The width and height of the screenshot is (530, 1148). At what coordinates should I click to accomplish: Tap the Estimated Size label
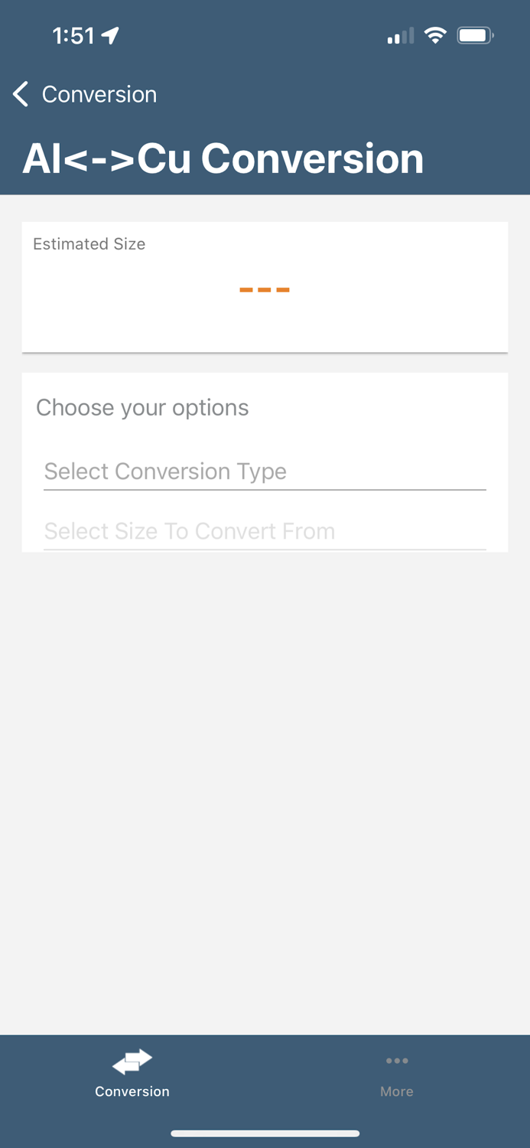point(89,243)
